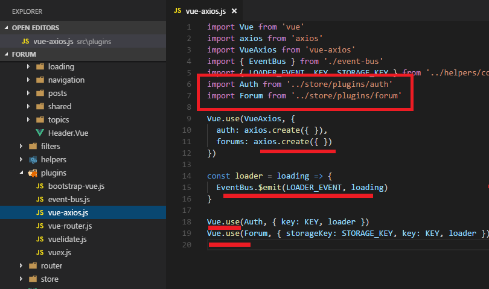
Task: Click the JS icon beside event-bus.js
Action: pyautogui.click(x=40, y=199)
